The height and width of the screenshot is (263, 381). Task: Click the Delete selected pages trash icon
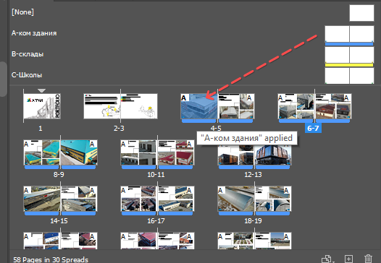click(x=368, y=259)
